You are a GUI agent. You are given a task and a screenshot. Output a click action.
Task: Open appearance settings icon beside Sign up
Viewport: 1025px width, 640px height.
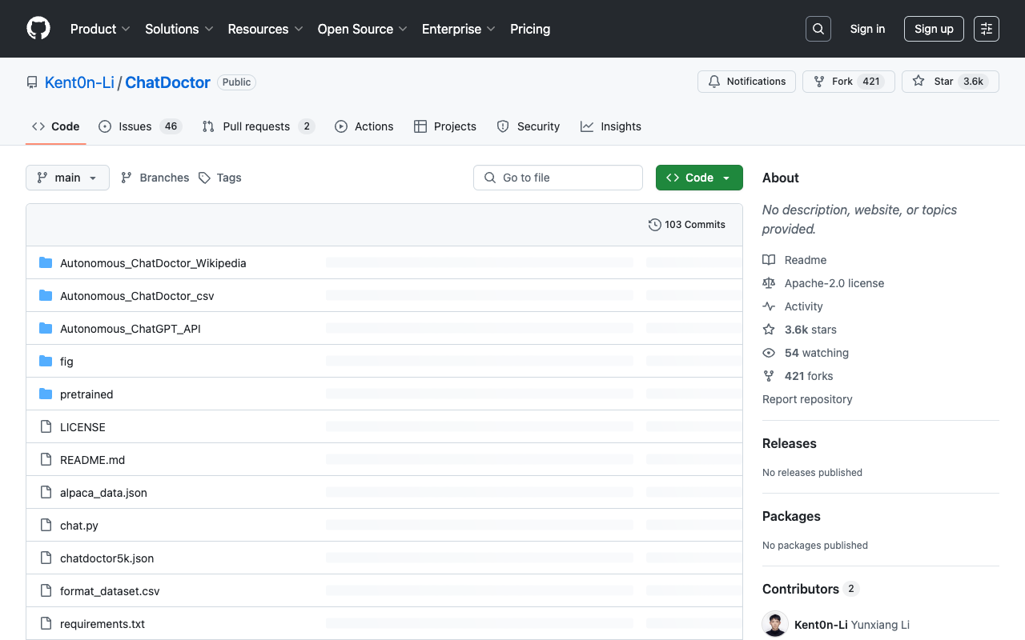(987, 29)
